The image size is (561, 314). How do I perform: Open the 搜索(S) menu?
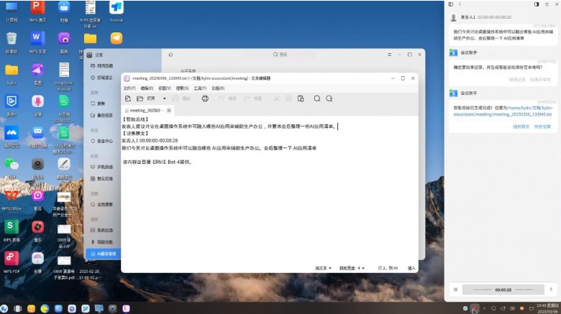click(x=182, y=88)
